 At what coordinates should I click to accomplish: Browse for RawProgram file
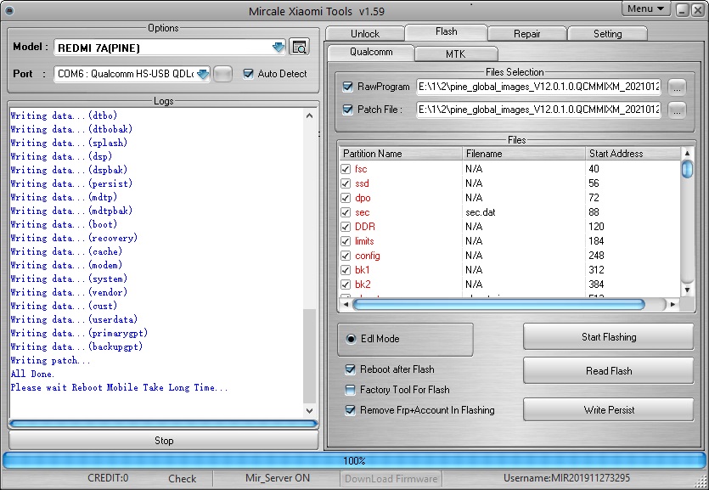(x=677, y=87)
